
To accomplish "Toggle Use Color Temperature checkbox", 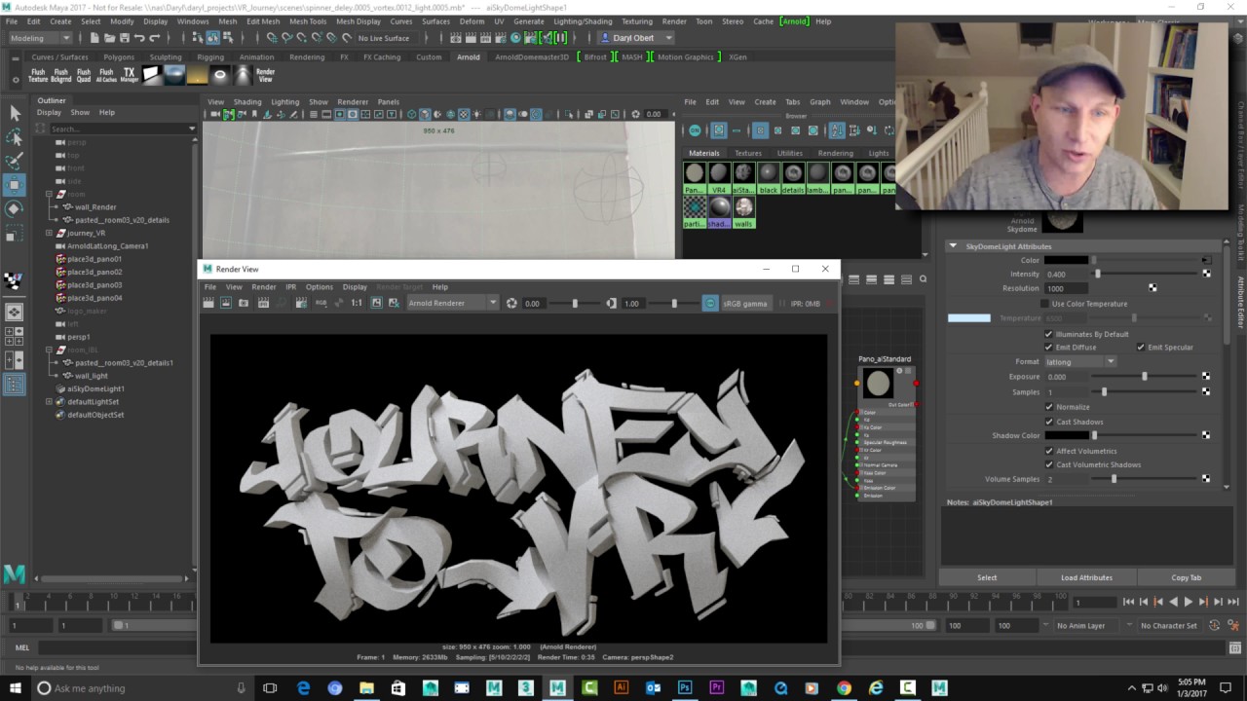I will tap(1044, 304).
